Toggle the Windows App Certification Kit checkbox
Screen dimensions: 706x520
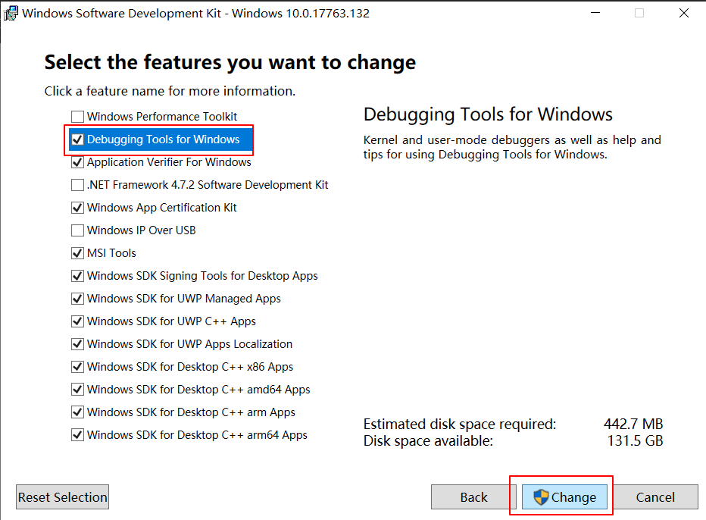tap(77, 208)
